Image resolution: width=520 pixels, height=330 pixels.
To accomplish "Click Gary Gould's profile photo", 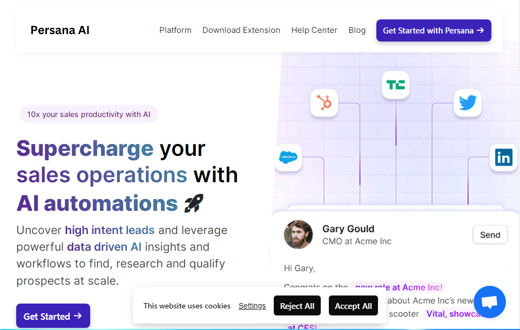I will pyautogui.click(x=298, y=235).
